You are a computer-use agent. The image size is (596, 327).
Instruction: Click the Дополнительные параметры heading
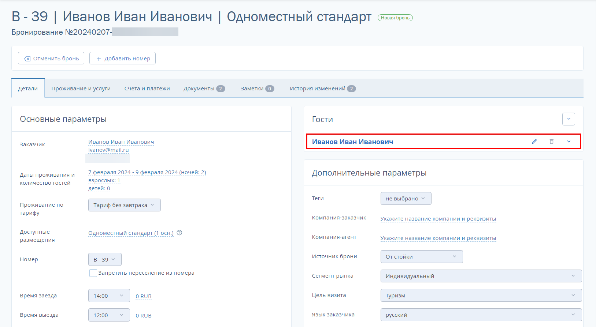(369, 173)
